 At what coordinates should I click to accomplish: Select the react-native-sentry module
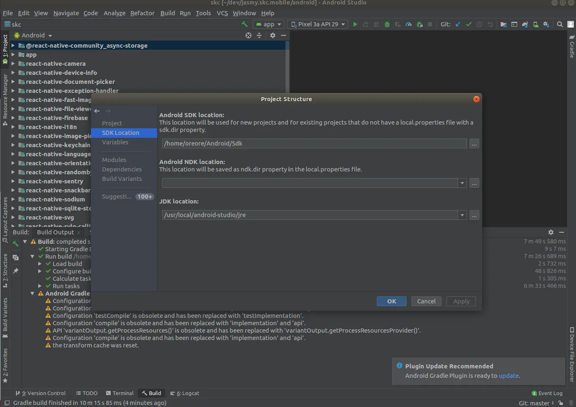pyautogui.click(x=54, y=181)
